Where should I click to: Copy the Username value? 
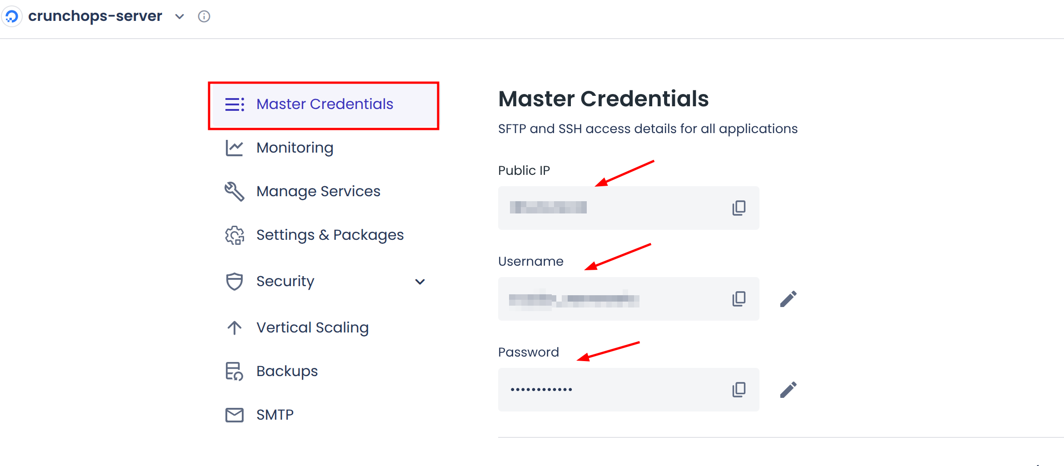tap(739, 298)
